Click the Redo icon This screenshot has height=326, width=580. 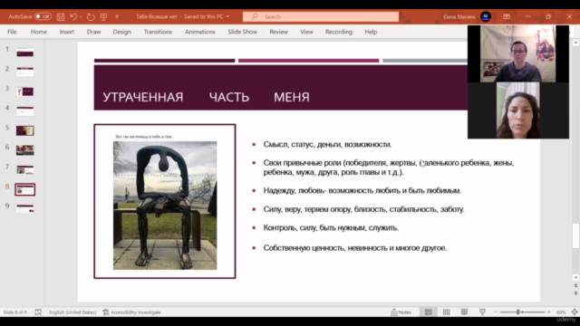tap(91, 16)
